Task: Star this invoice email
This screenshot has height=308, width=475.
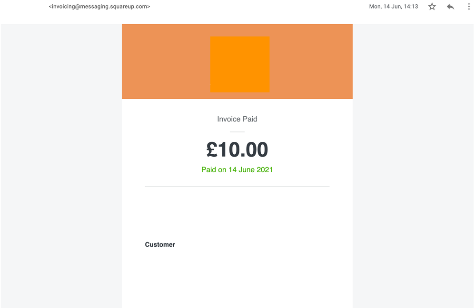Action: [432, 7]
